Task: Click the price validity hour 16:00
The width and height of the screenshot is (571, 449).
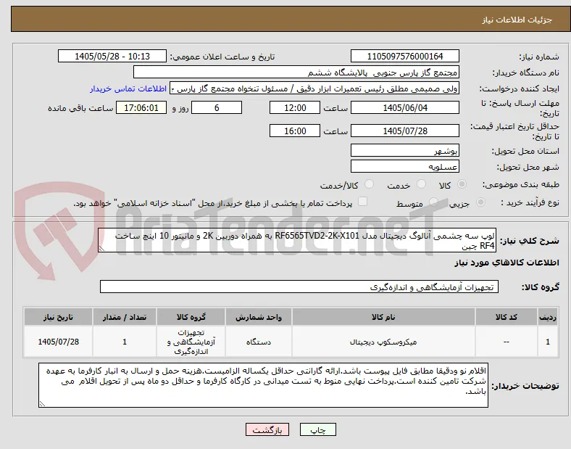Action: coord(295,131)
